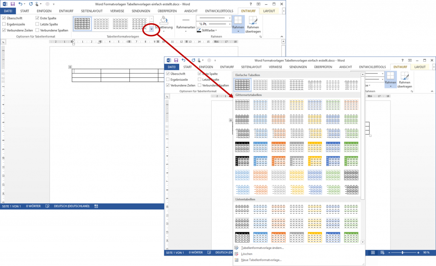The image size is (436, 266).
Task: Click the Stiftfarbe button in back window
Action: (207, 30)
